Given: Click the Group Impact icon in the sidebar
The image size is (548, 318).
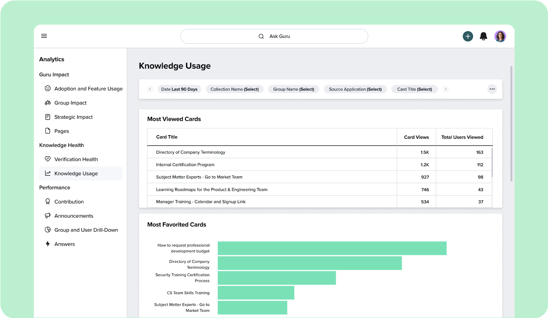Looking at the screenshot, I should pos(48,103).
